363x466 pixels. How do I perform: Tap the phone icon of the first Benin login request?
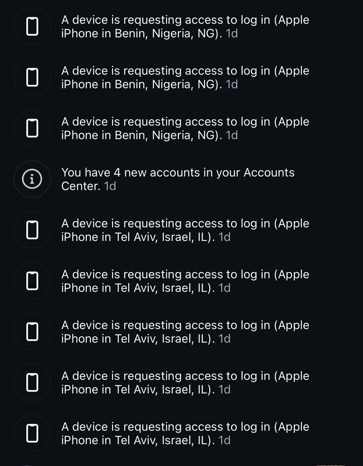pyautogui.click(x=32, y=27)
